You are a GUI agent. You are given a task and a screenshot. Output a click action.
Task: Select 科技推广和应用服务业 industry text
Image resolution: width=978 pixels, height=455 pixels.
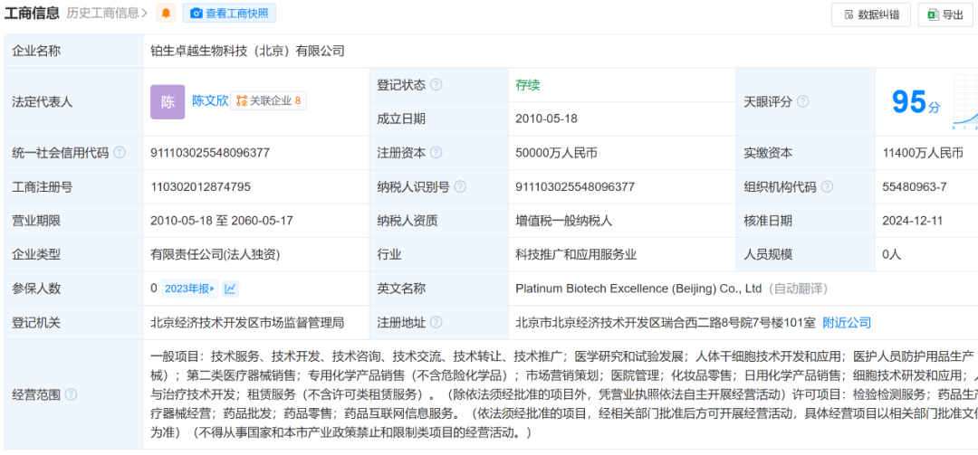(576, 254)
